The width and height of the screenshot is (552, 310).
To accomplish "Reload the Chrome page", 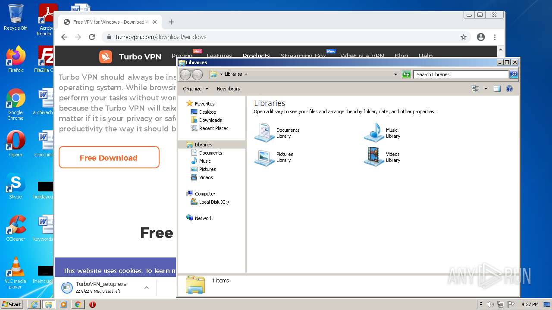I will [x=91, y=37].
